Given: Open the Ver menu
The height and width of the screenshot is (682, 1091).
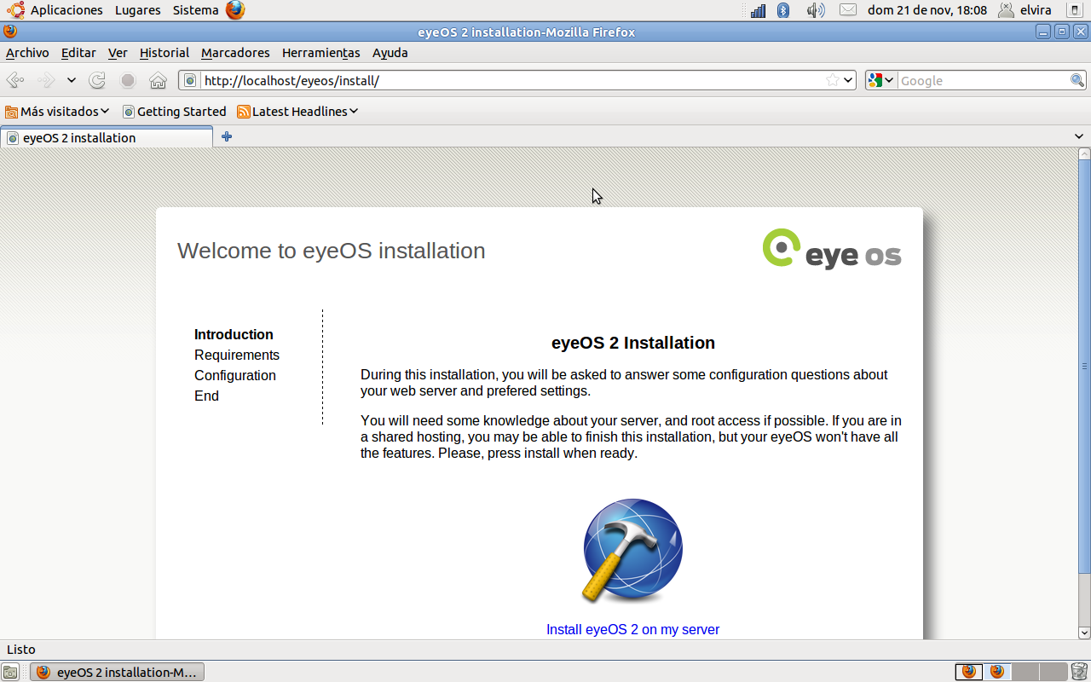Looking at the screenshot, I should [x=118, y=53].
